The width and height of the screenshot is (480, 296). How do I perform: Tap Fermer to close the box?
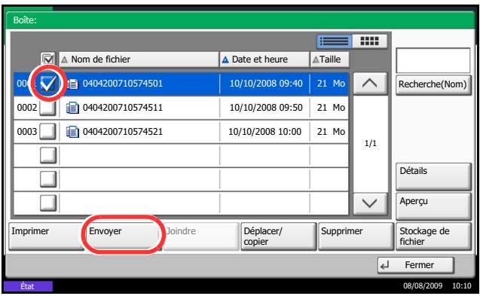click(x=416, y=265)
